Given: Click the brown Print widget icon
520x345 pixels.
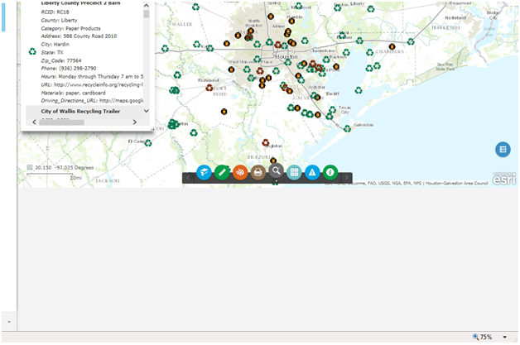Looking at the screenshot, I should click(258, 172).
